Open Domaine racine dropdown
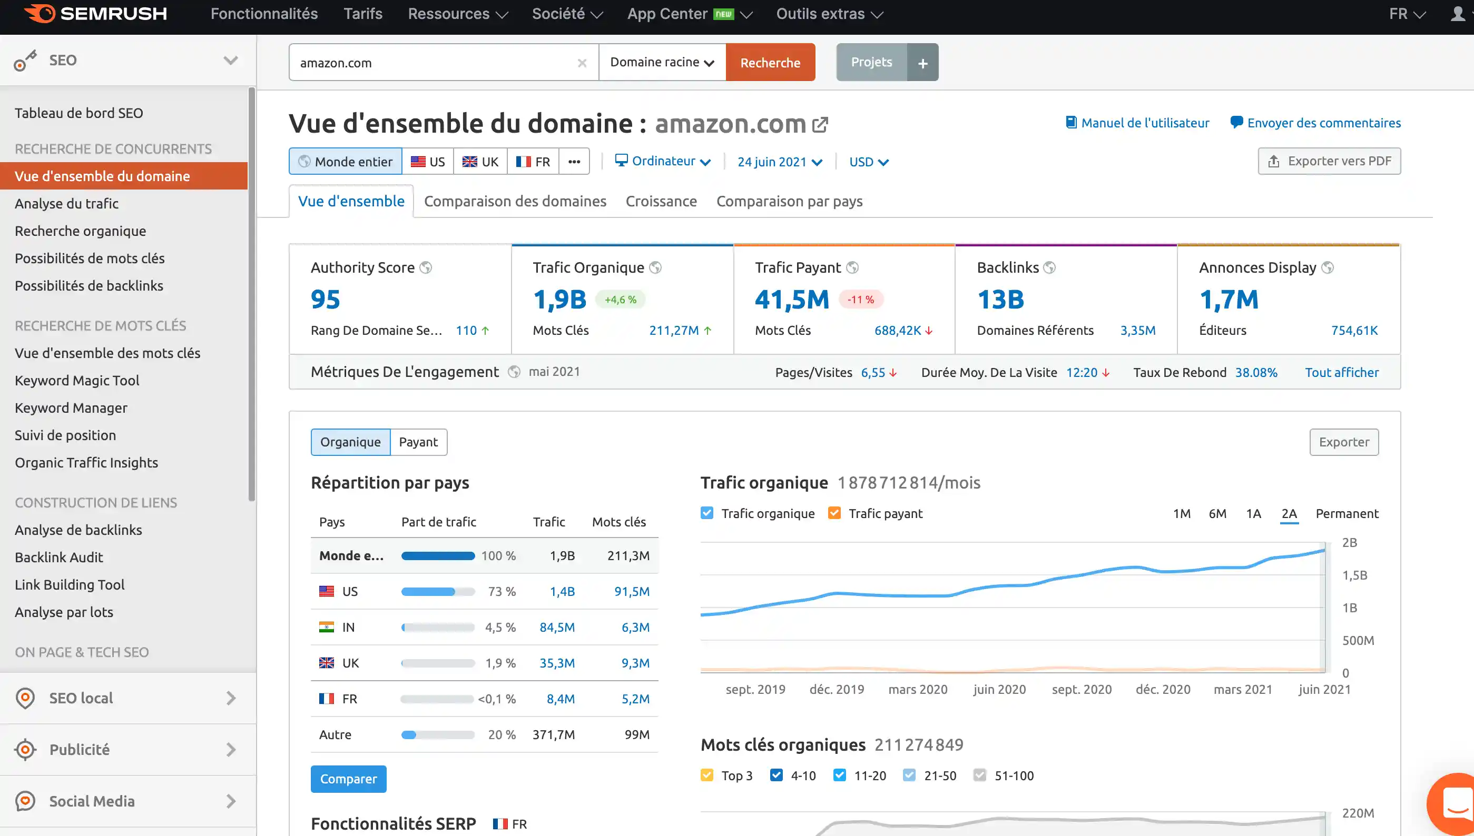The width and height of the screenshot is (1474, 836). pos(662,62)
